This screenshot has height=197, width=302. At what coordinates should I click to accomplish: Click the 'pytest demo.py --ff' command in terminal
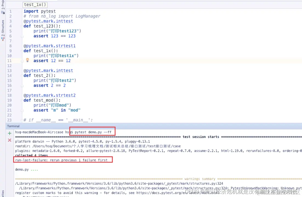(93, 132)
